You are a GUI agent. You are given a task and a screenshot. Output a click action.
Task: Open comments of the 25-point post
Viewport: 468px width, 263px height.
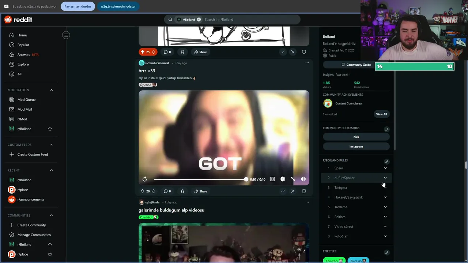(167, 52)
